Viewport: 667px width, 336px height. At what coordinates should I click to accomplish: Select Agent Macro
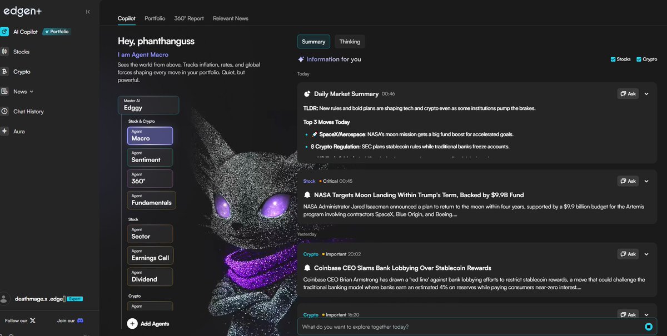click(x=150, y=136)
